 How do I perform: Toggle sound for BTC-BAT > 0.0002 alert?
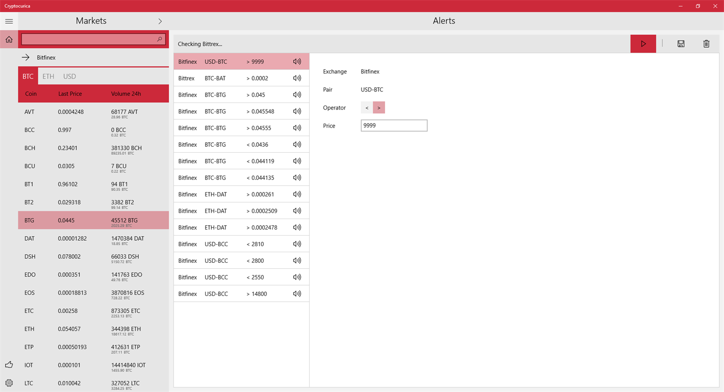coord(297,78)
